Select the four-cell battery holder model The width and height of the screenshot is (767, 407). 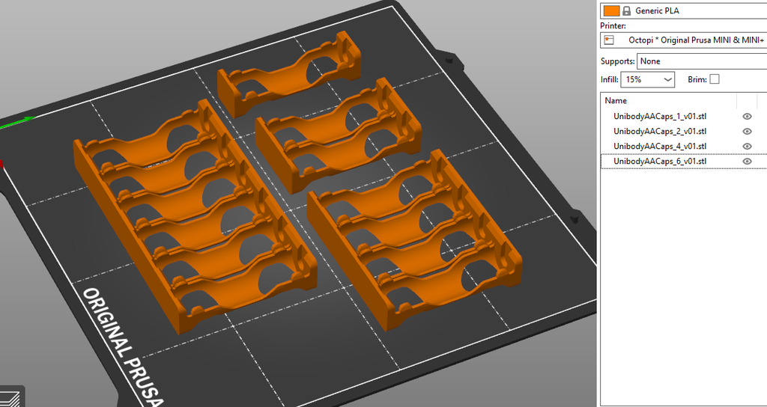click(414, 240)
